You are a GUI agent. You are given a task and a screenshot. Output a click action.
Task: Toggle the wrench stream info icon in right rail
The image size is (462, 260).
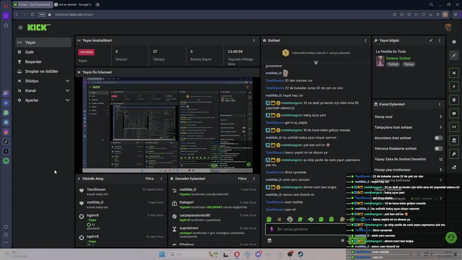454,154
